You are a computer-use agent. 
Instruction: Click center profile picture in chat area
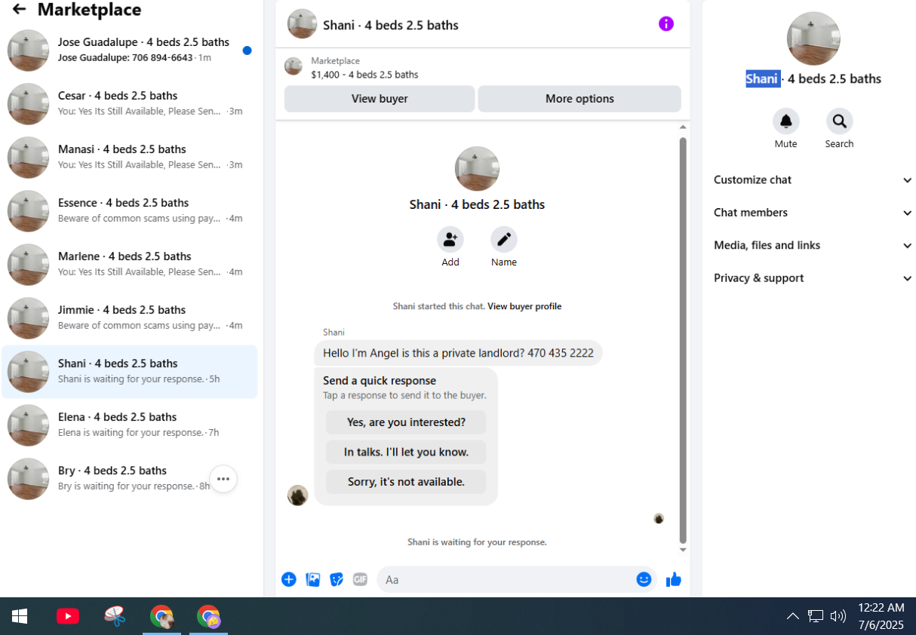click(x=477, y=169)
